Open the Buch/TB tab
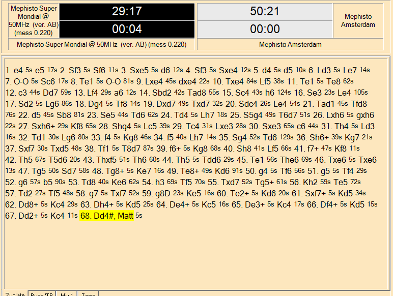This screenshot has height=296, width=393. coord(43,293)
